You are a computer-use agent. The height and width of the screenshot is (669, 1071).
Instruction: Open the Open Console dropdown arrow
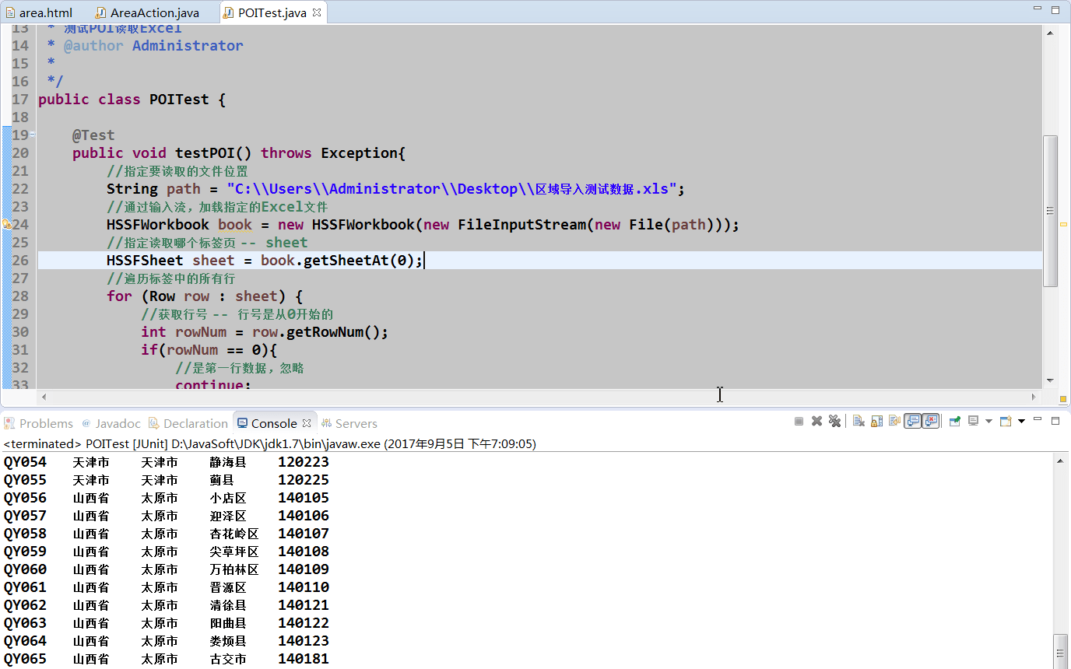click(1021, 420)
